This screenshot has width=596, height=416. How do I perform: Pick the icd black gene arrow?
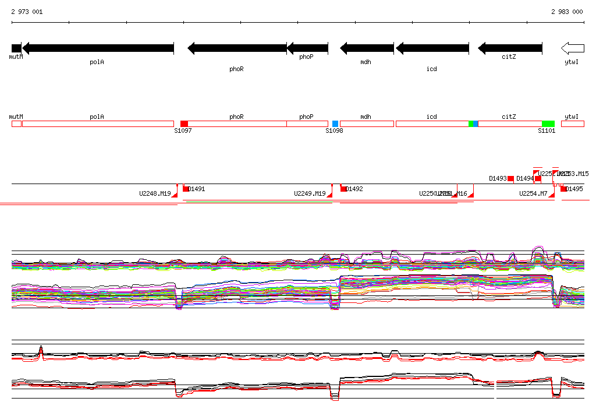432,48
